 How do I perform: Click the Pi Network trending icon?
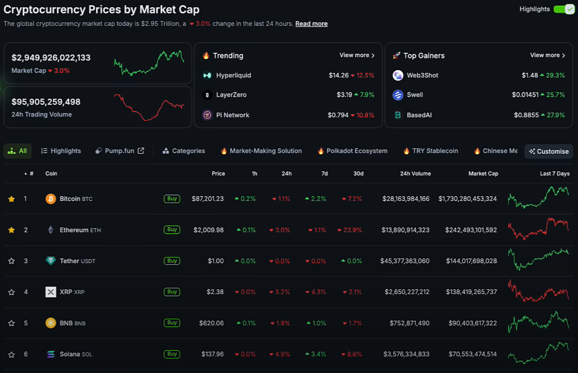(x=207, y=115)
